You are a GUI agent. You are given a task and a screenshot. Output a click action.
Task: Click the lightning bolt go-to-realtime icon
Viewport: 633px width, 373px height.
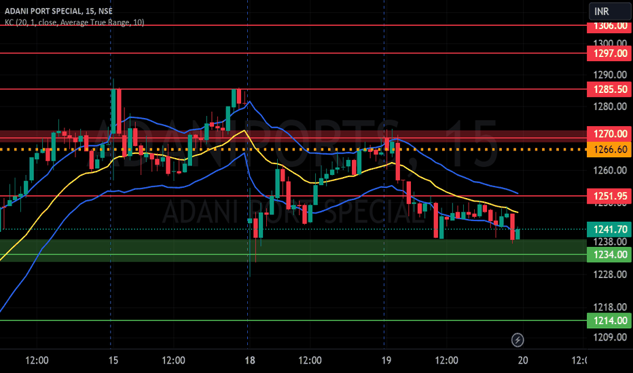(x=518, y=340)
